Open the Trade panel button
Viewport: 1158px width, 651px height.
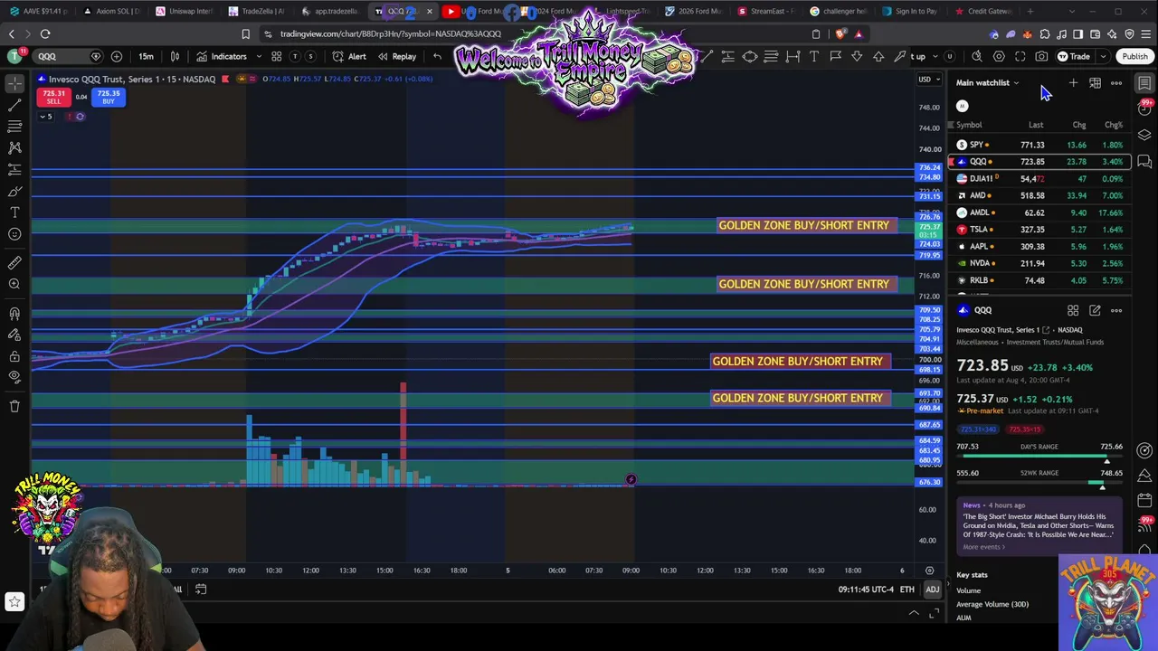coord(1074,56)
